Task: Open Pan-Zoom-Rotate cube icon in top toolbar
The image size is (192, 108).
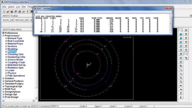Action: [x=16, y=11]
